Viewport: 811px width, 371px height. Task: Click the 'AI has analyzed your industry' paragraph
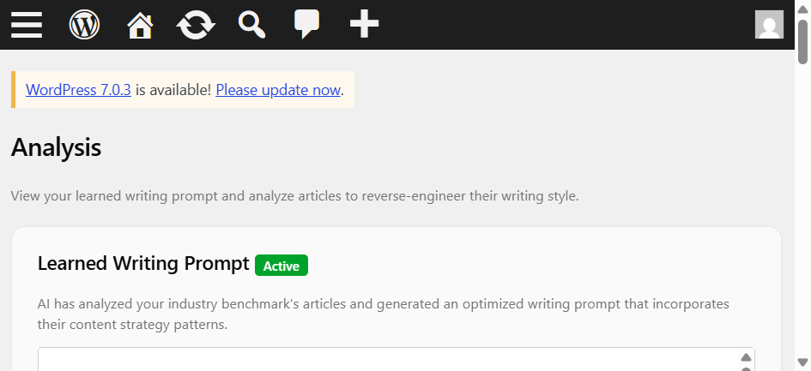384,314
